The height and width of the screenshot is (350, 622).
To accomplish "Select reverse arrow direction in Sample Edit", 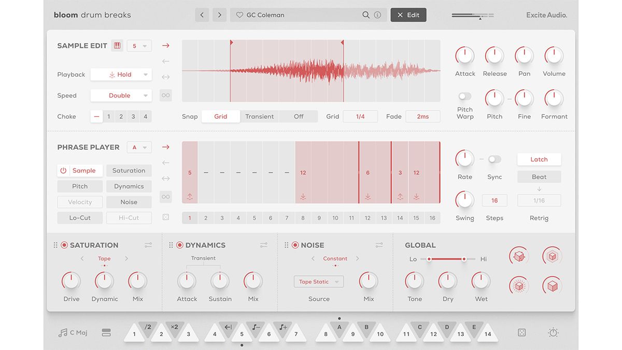I will pos(165,61).
